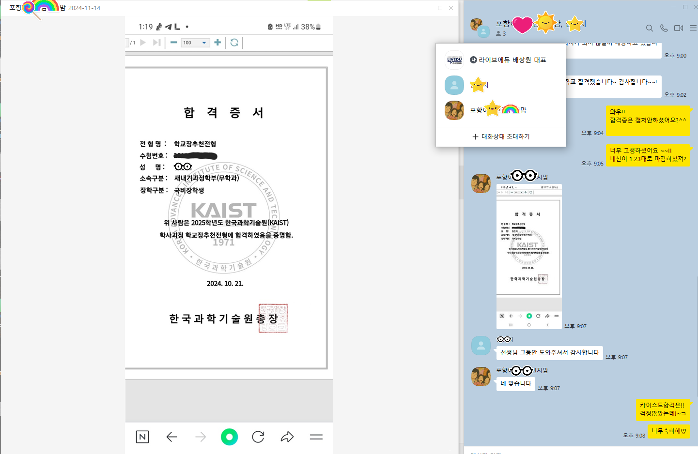Viewport: 698px width, 454px height.
Task: Go back with the left arrow button
Action: tap(171, 437)
